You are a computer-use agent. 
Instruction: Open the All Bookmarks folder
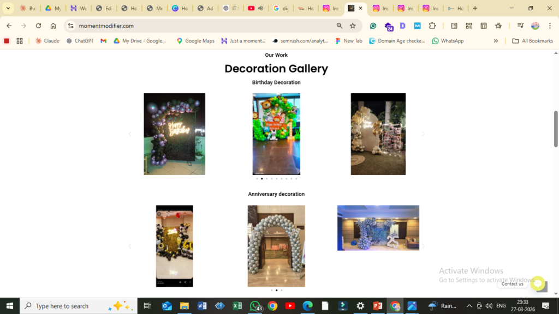(532, 41)
